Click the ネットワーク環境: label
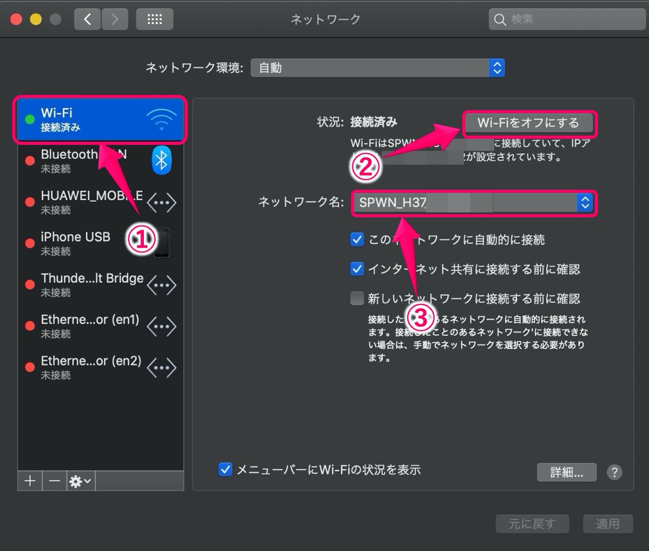The image size is (649, 551). (x=195, y=68)
